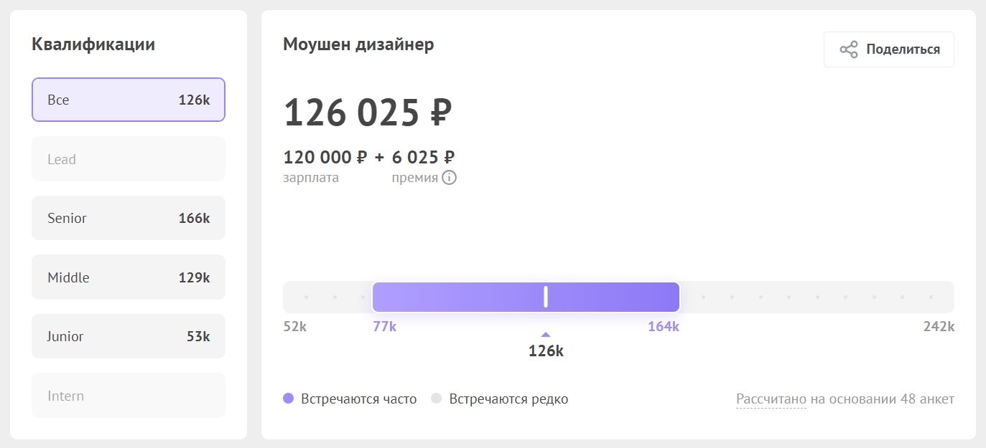Click the purple salary range bar
Image resolution: width=986 pixels, height=448 pixels.
pos(460,297)
